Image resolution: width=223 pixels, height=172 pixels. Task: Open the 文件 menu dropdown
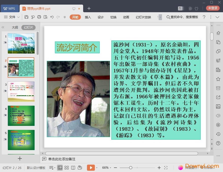12,17
